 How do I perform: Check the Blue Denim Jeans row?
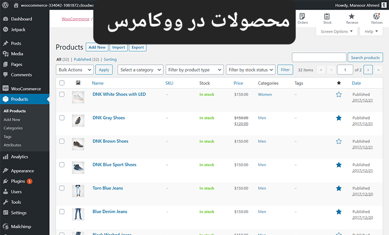pos(62,212)
